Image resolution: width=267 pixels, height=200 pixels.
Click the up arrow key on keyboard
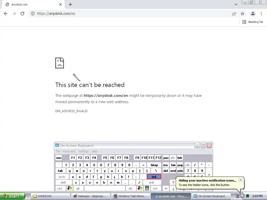pyautogui.click(x=173, y=183)
